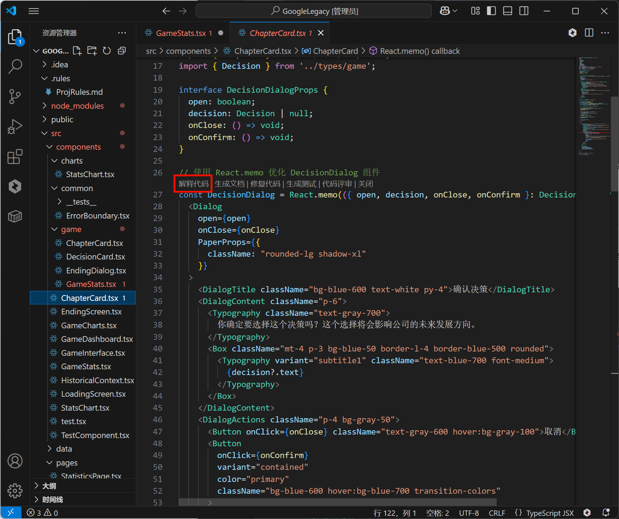The width and height of the screenshot is (619, 519).
Task: Toggle the primary side bar visibility
Action: tap(491, 11)
